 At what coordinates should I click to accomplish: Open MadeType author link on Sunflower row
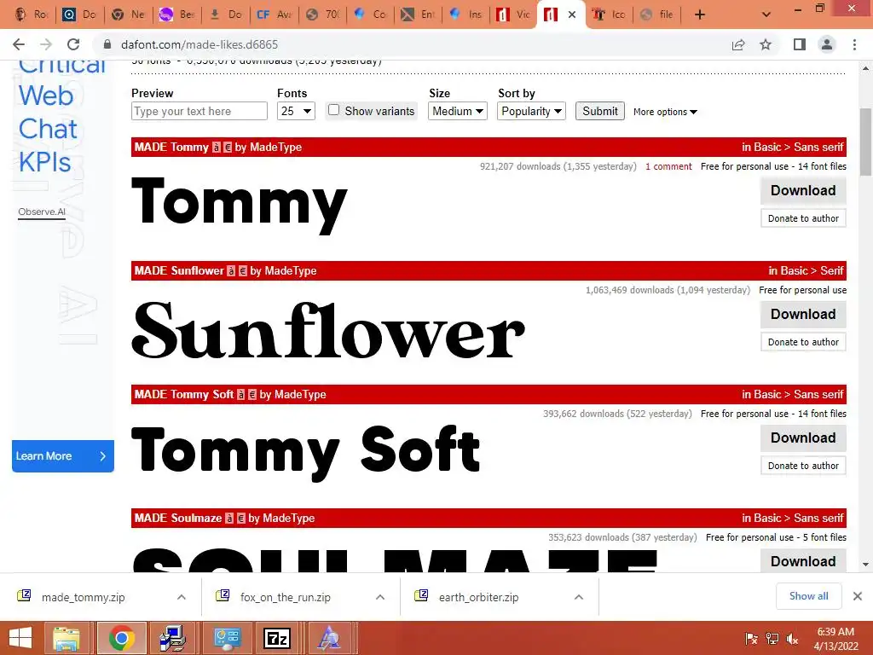[290, 271]
